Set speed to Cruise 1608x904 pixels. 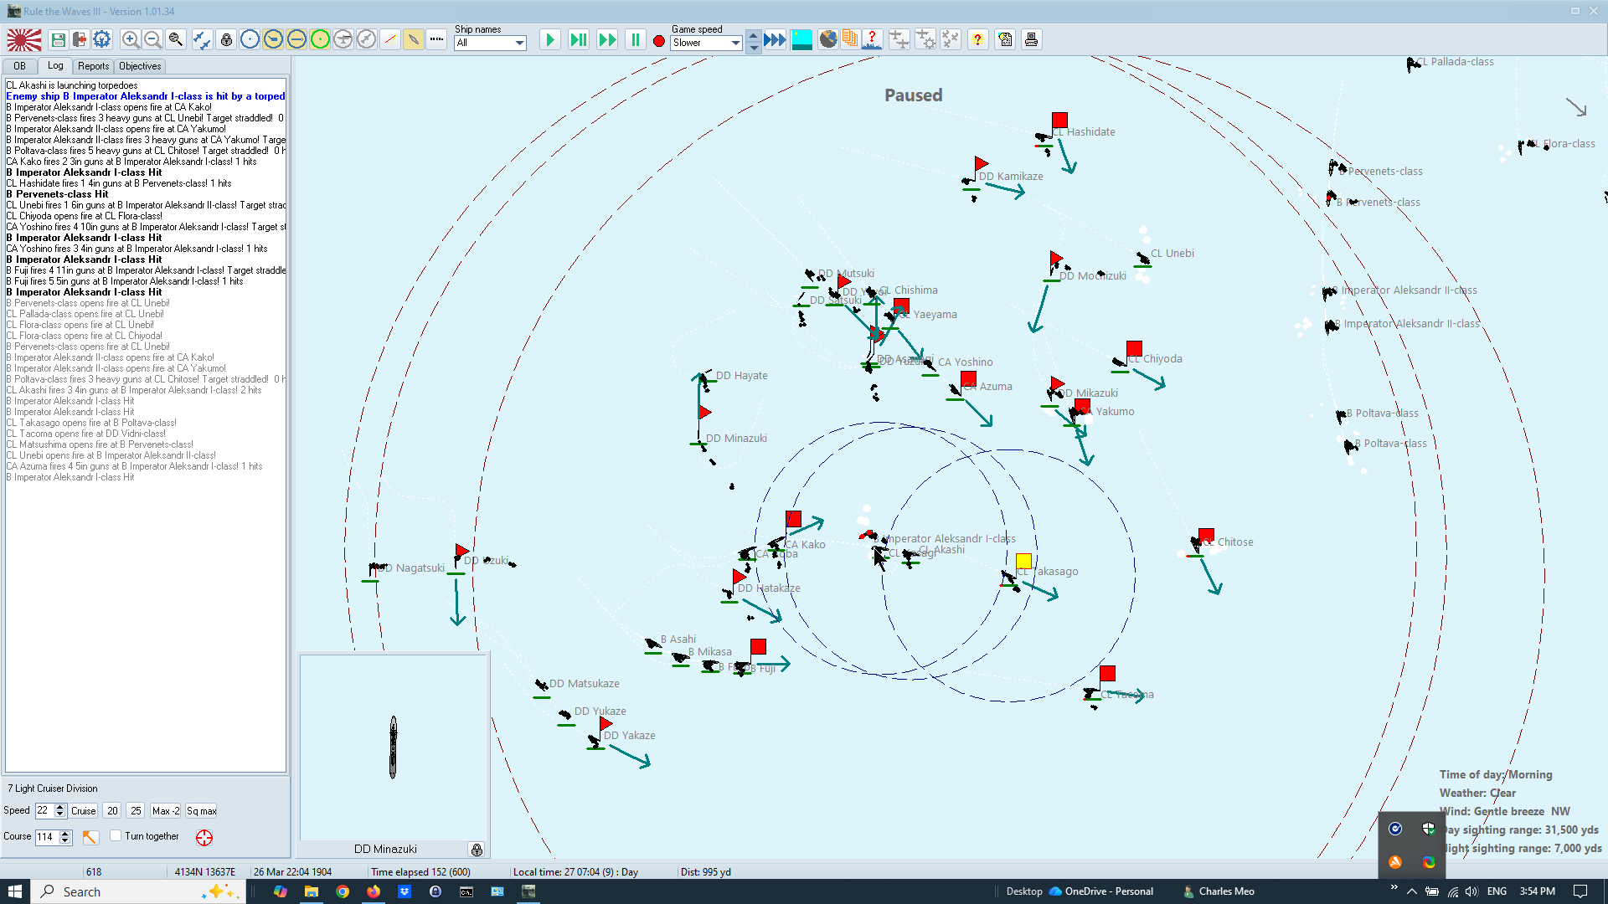coord(83,810)
